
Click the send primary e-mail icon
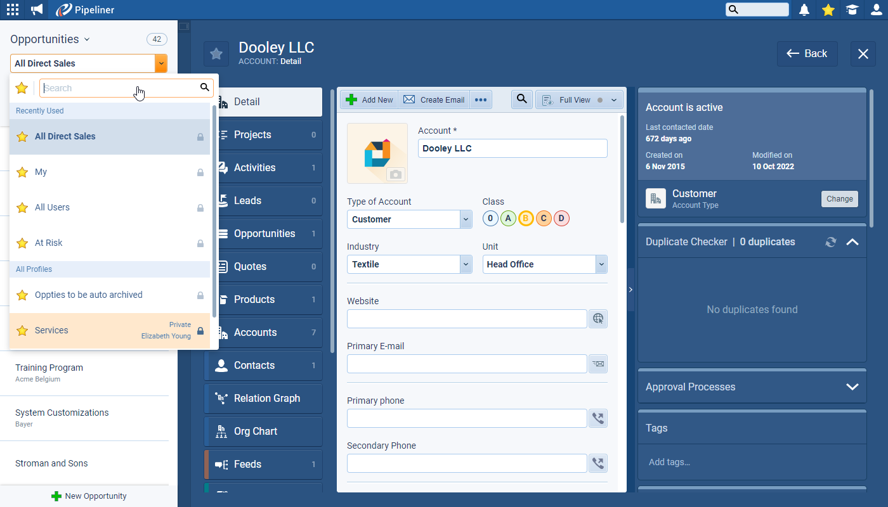[x=597, y=364]
